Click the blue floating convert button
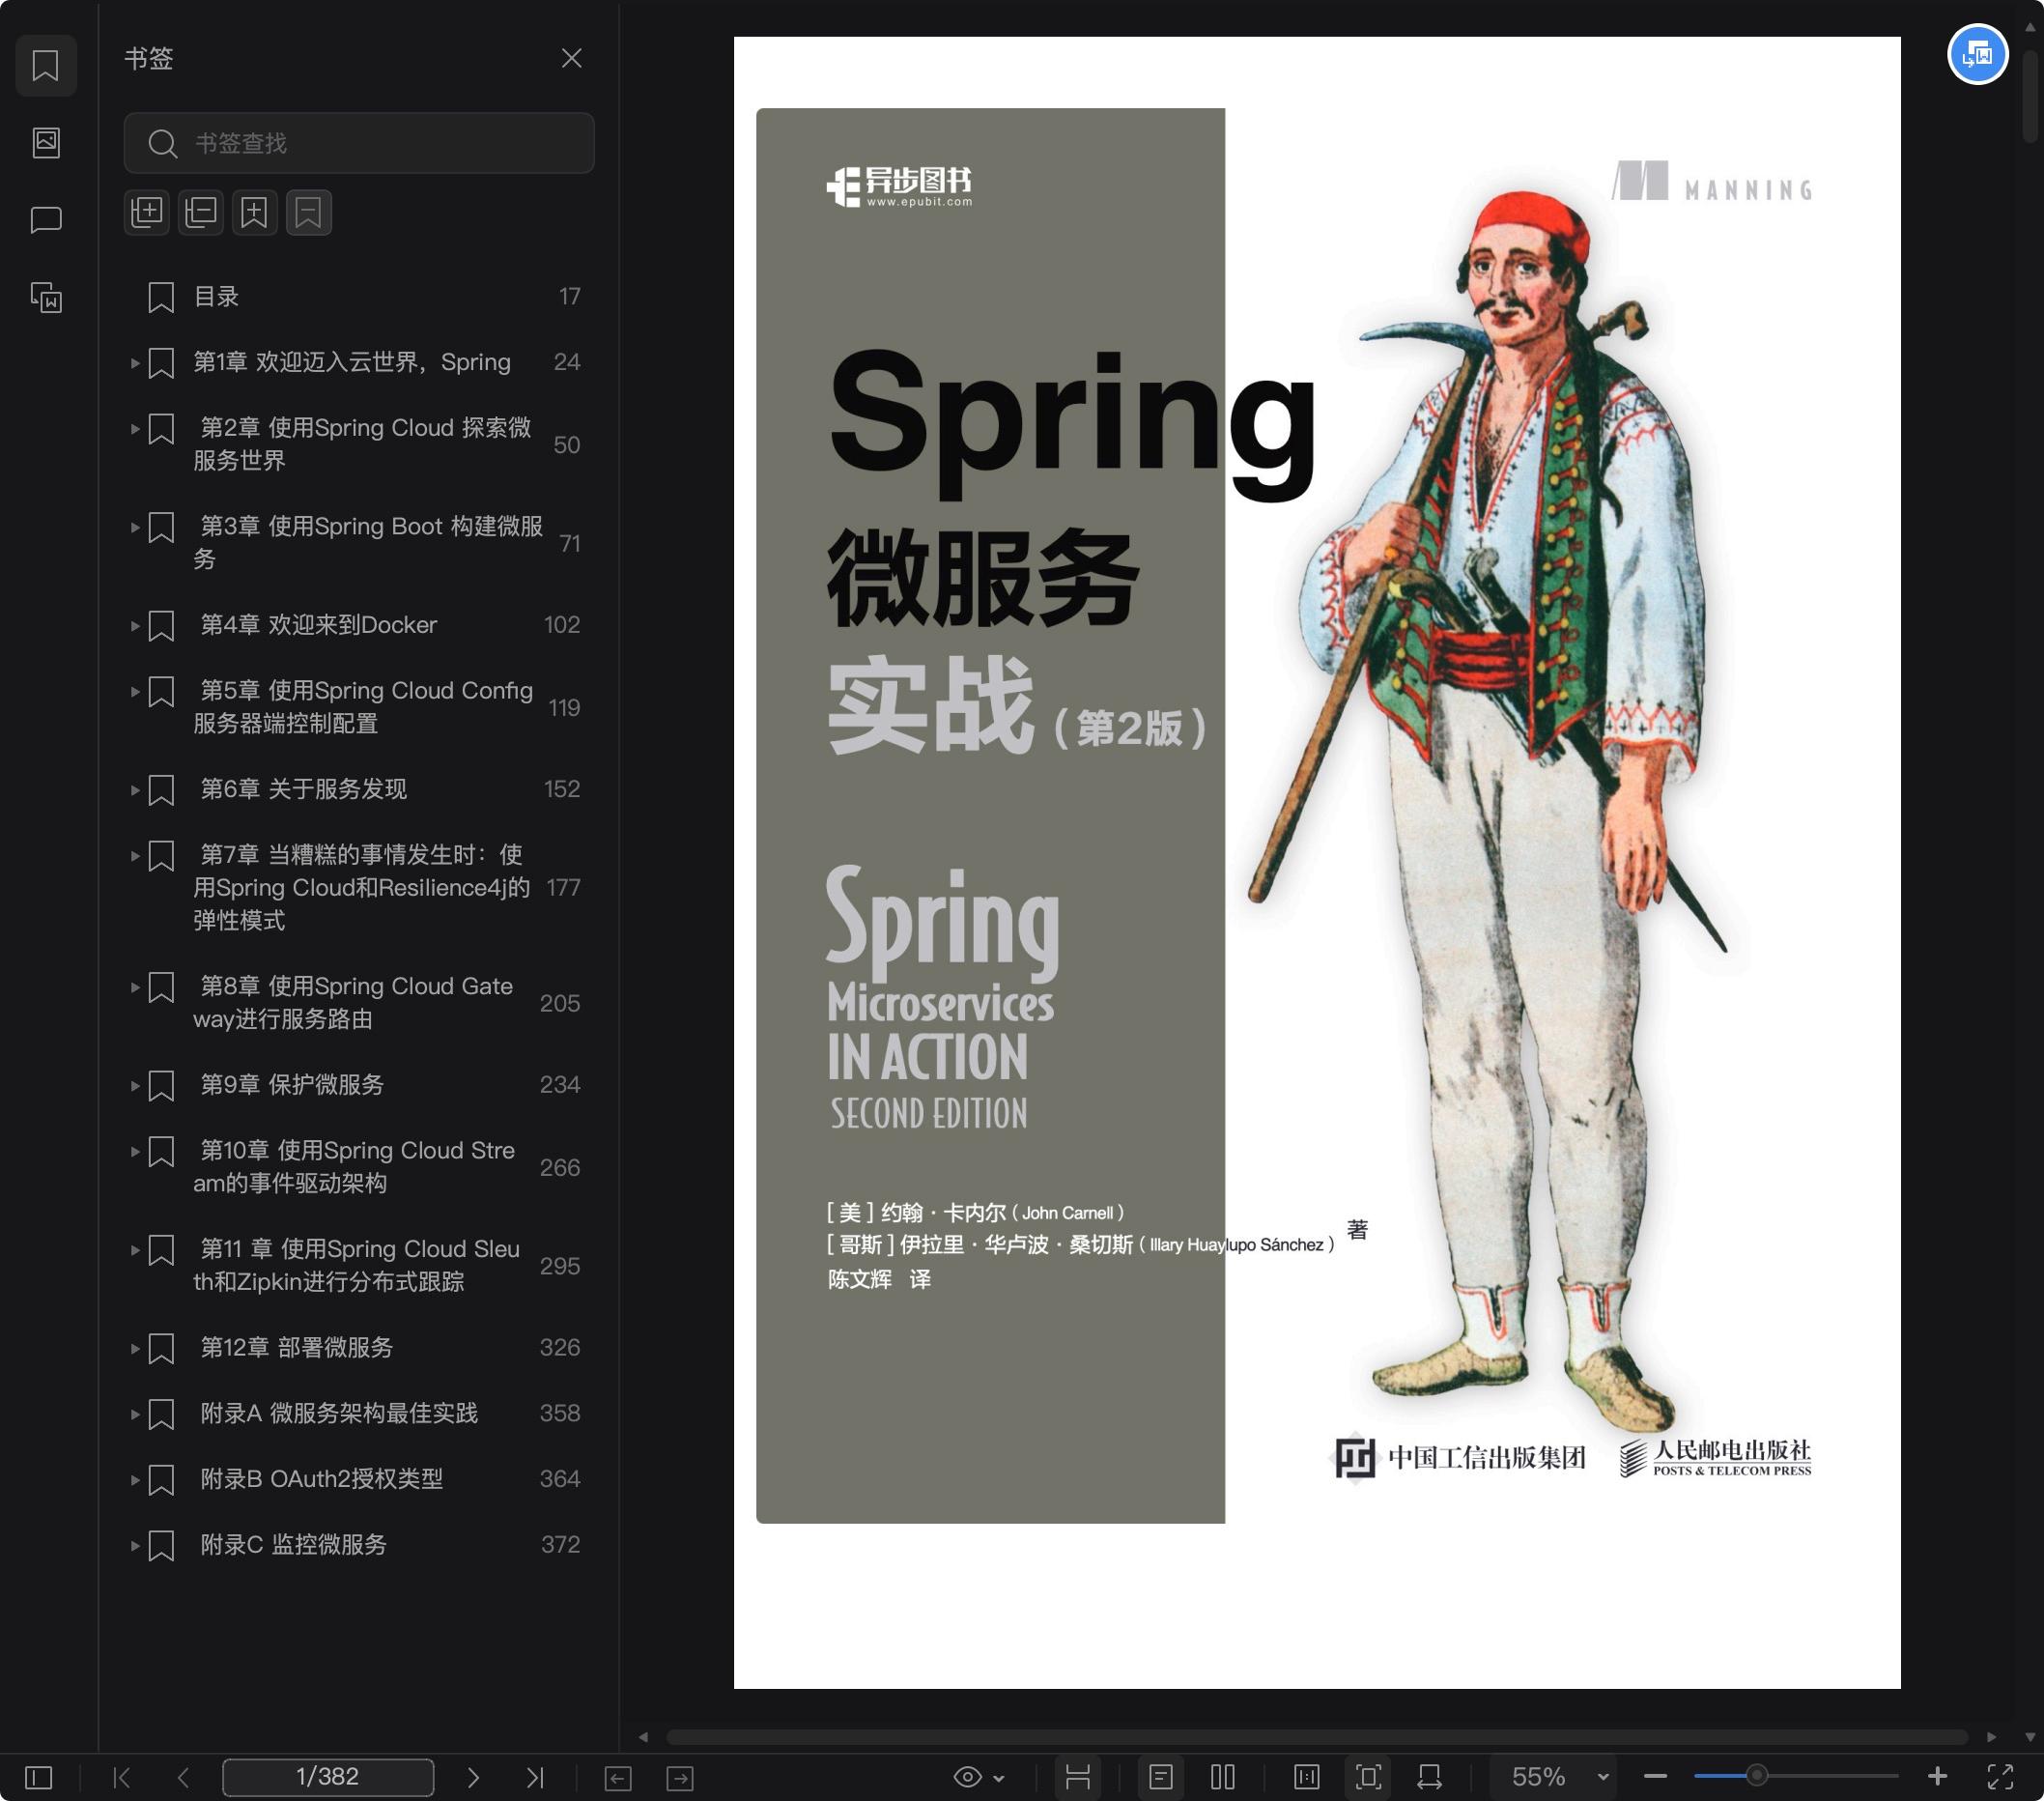The image size is (2044, 1801). [1977, 54]
